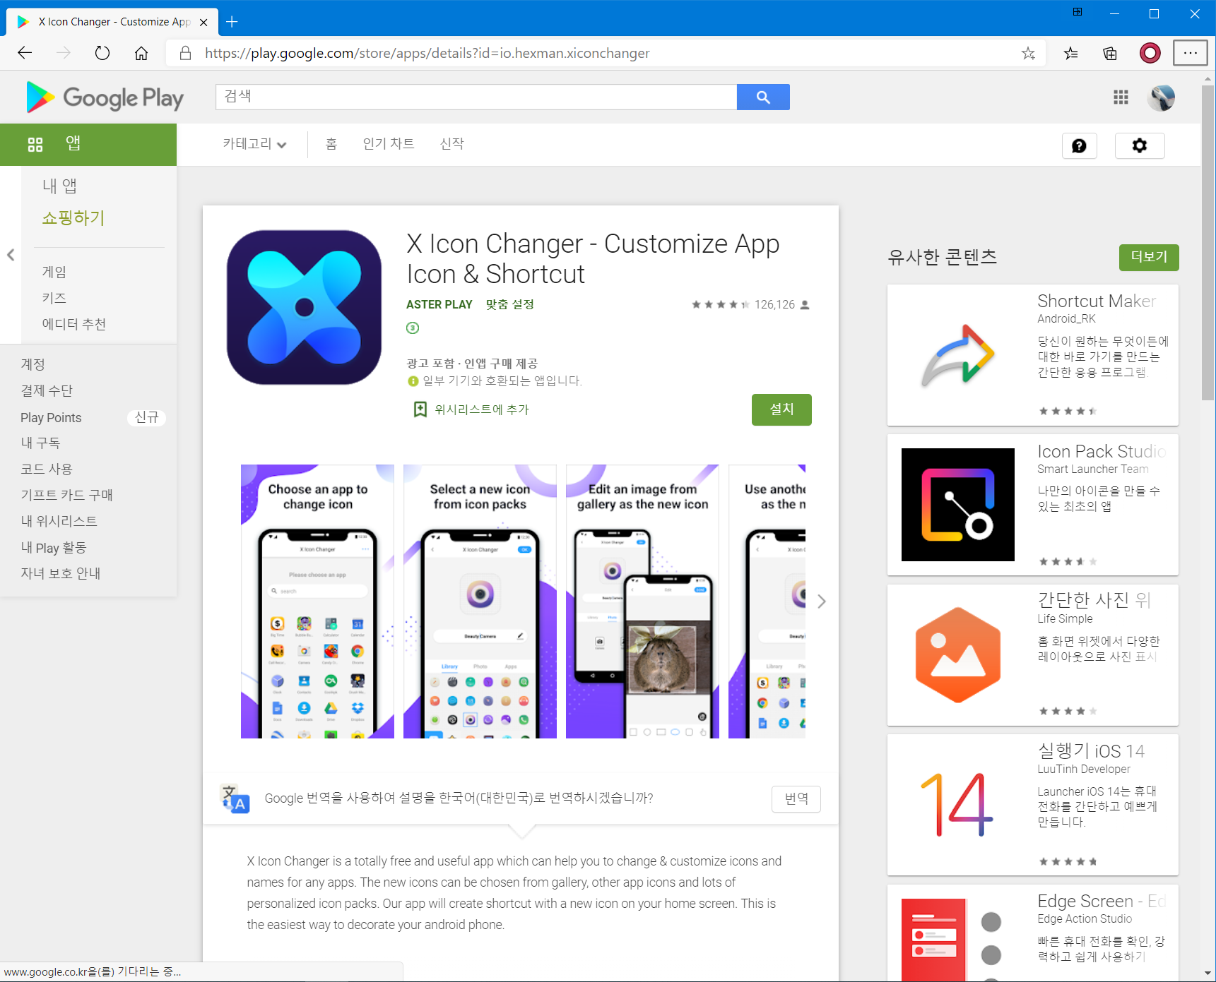This screenshot has height=982, width=1216.
Task: Bookmark this page with star icon
Action: 1028,53
